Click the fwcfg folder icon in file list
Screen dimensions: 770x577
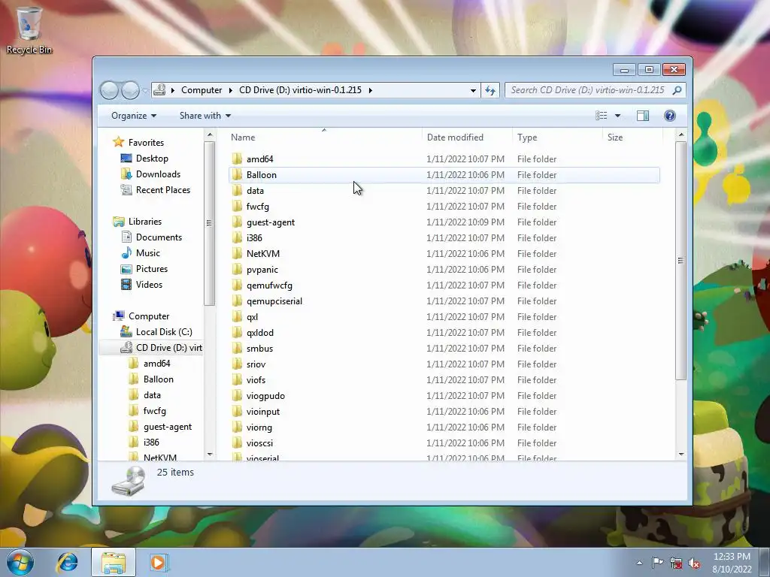237,206
